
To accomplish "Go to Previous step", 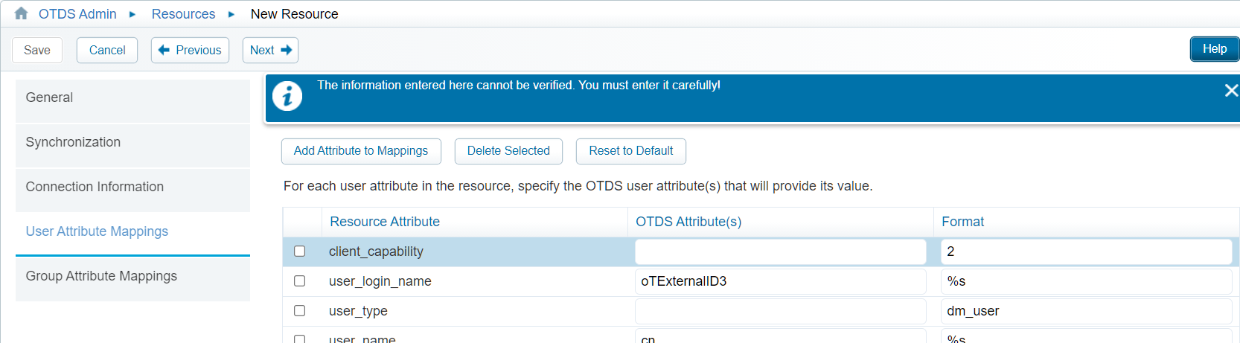I will tap(190, 50).
